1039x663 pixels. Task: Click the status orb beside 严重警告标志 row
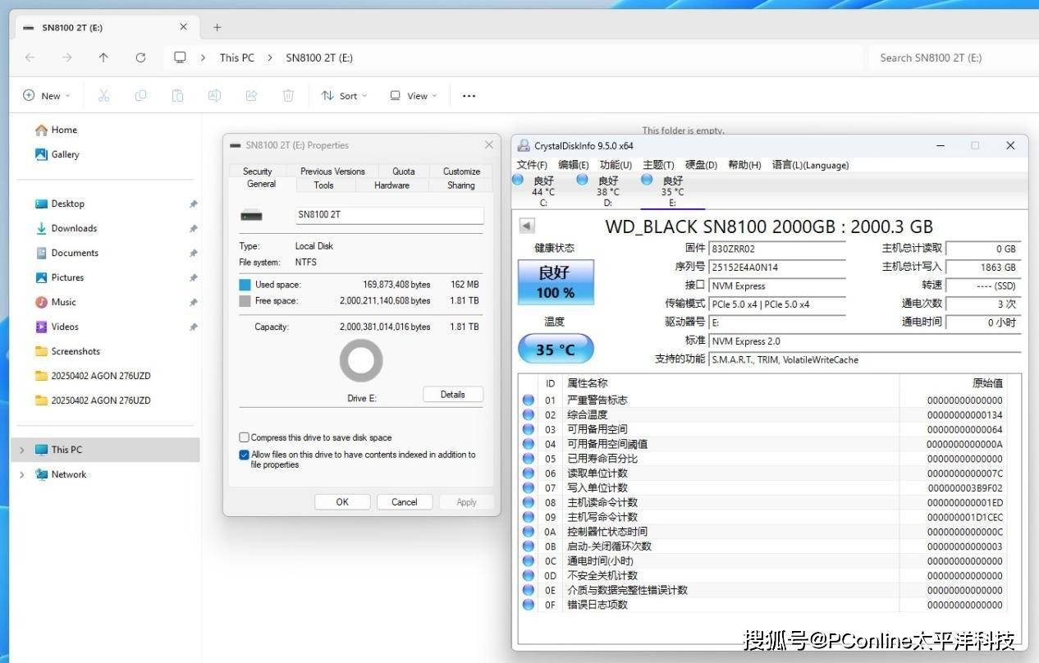pyautogui.click(x=529, y=400)
